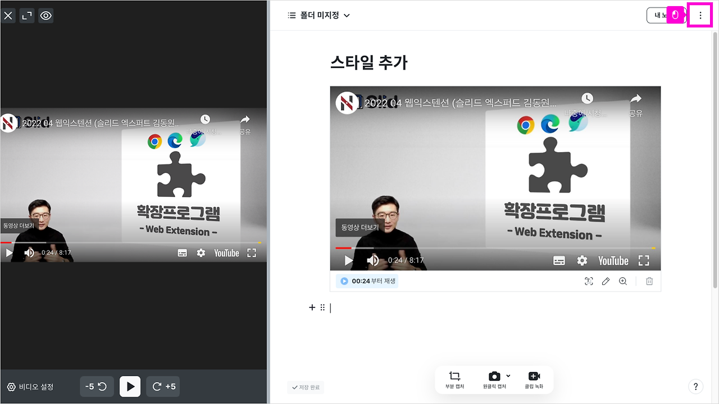
Task: Play the clip from 00:24 timestamp
Action: click(366, 281)
